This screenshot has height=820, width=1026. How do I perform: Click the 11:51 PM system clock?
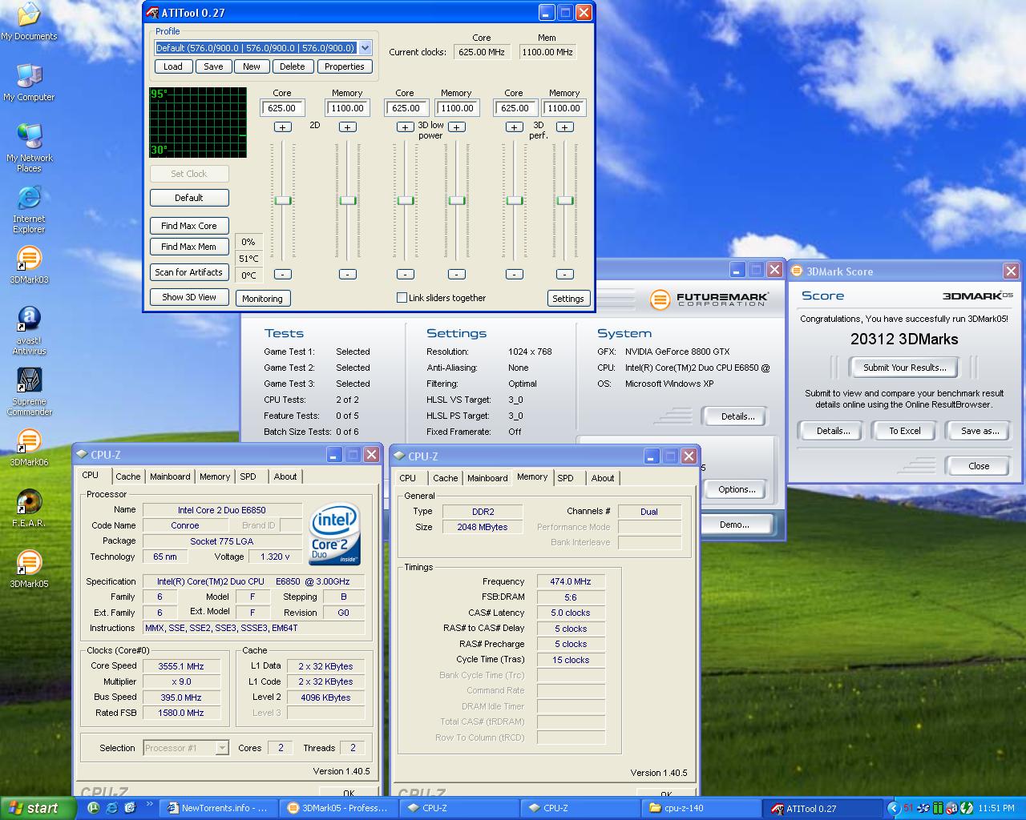tap(996, 808)
